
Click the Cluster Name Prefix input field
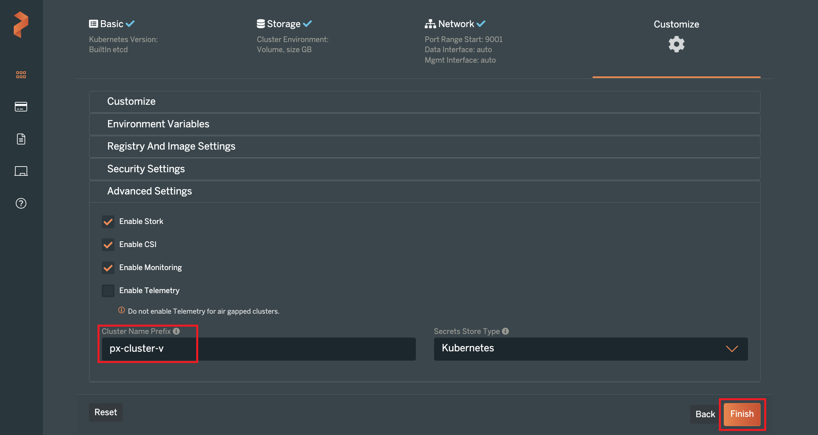[259, 349]
